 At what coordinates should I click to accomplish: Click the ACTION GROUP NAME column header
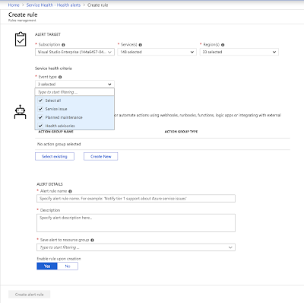(x=55, y=132)
